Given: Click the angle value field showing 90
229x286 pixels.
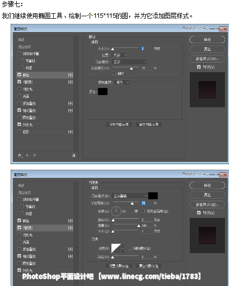Looking at the screenshot, I should 127,211.
